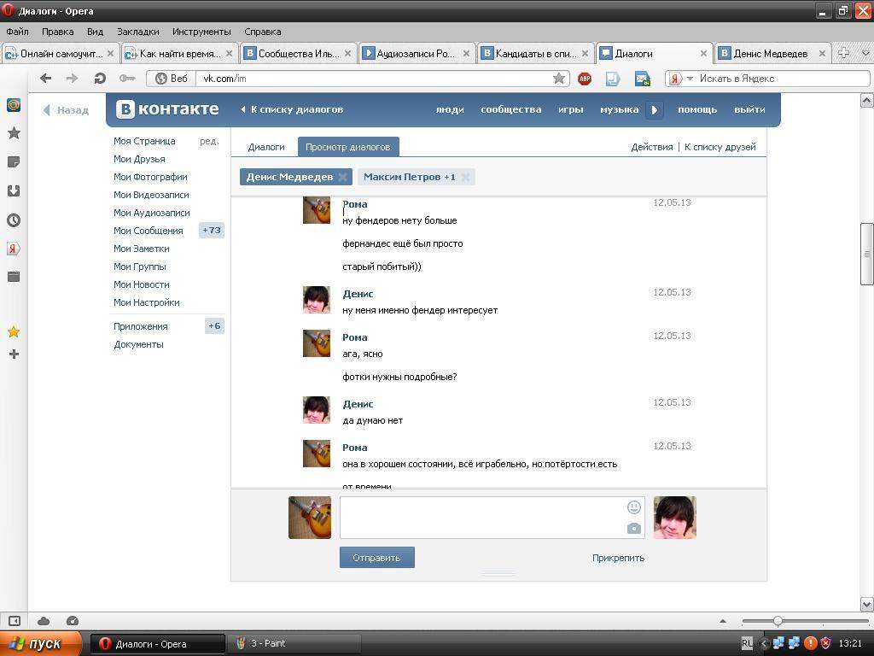
Task: Click the Opera Turbo speedometer icon
Action: (x=73, y=621)
